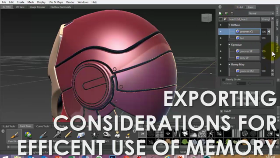The width and height of the screenshot is (280, 158).
Task: Enable the Steady Stroke checkbox
Action: click(223, 79)
